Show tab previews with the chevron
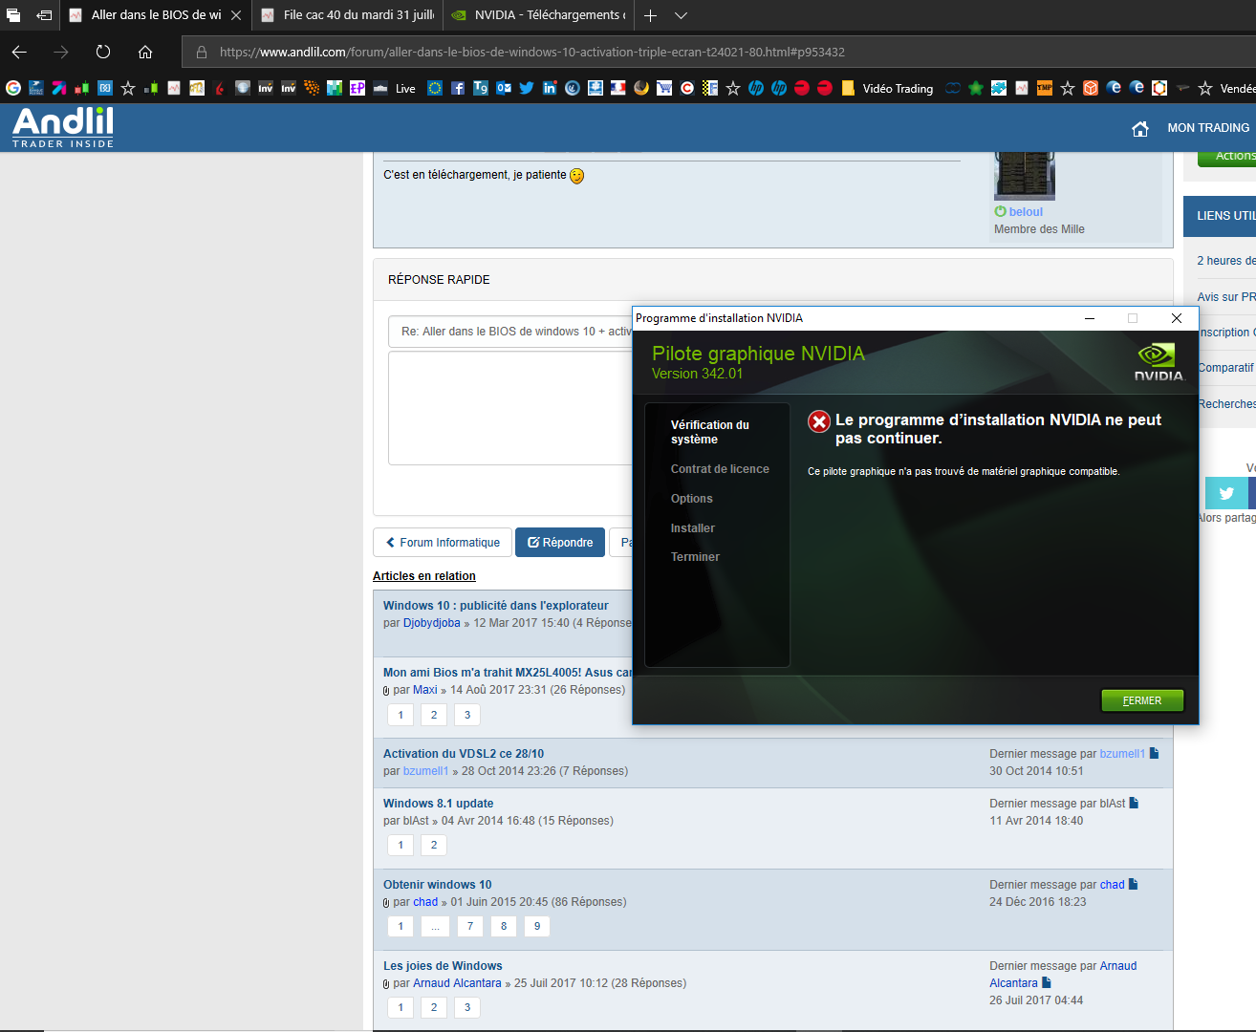This screenshot has height=1032, width=1256. tap(681, 15)
